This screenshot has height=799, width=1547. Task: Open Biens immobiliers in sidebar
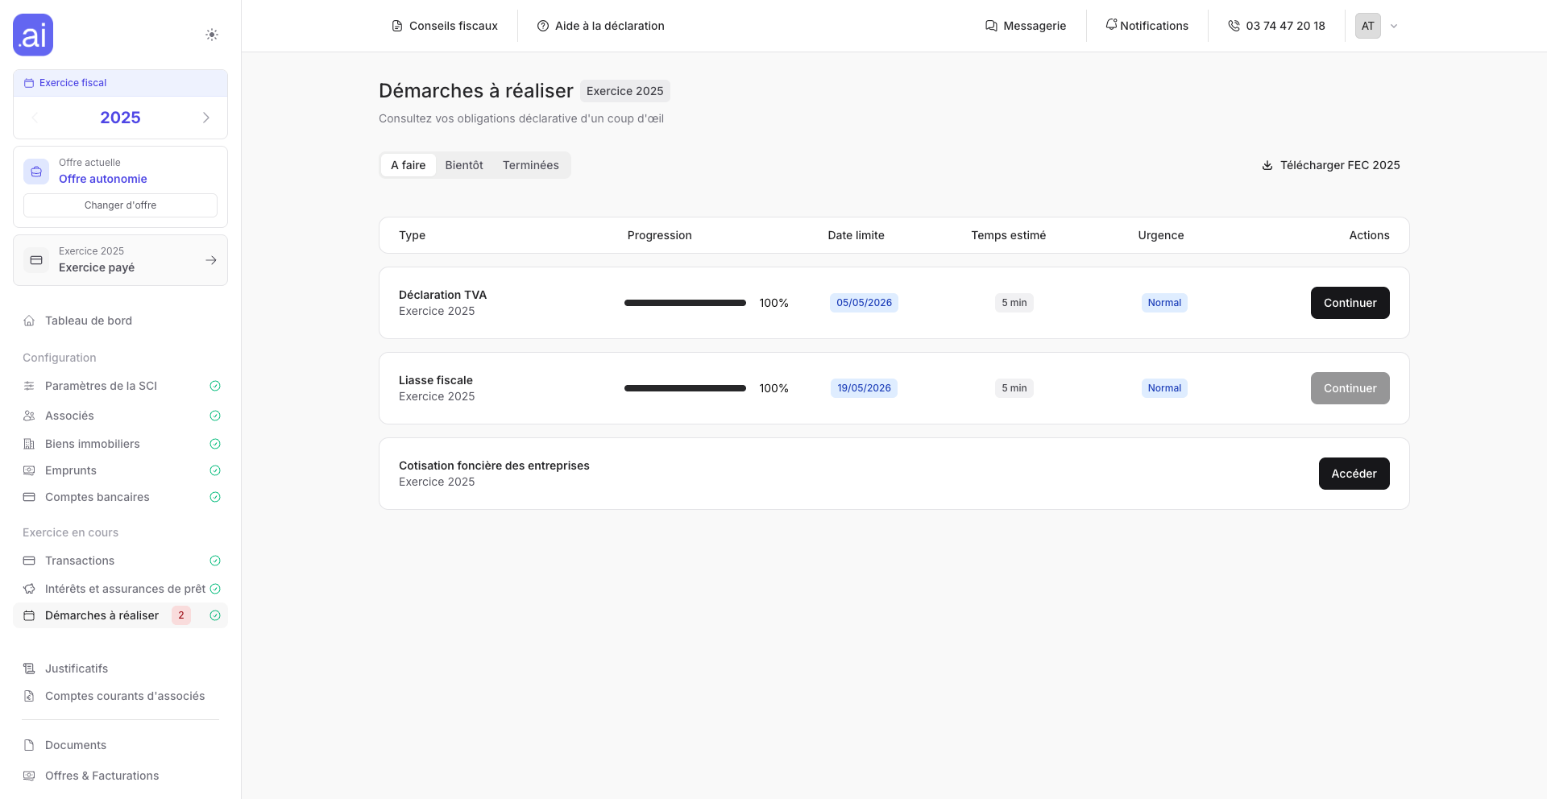(x=92, y=444)
